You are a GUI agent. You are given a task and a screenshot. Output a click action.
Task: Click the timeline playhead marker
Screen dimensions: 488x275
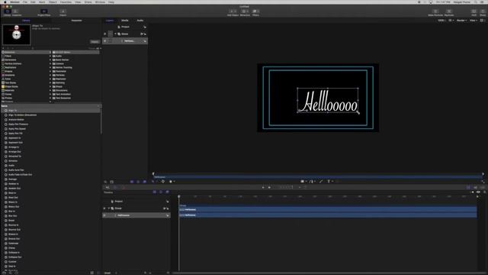pos(179,196)
